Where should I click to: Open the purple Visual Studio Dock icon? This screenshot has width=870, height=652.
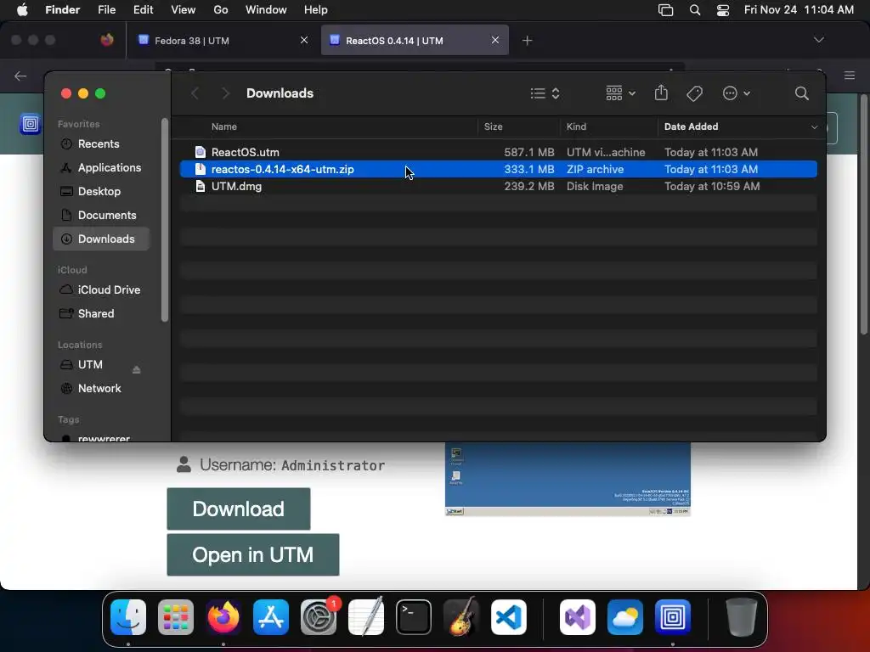[578, 617]
